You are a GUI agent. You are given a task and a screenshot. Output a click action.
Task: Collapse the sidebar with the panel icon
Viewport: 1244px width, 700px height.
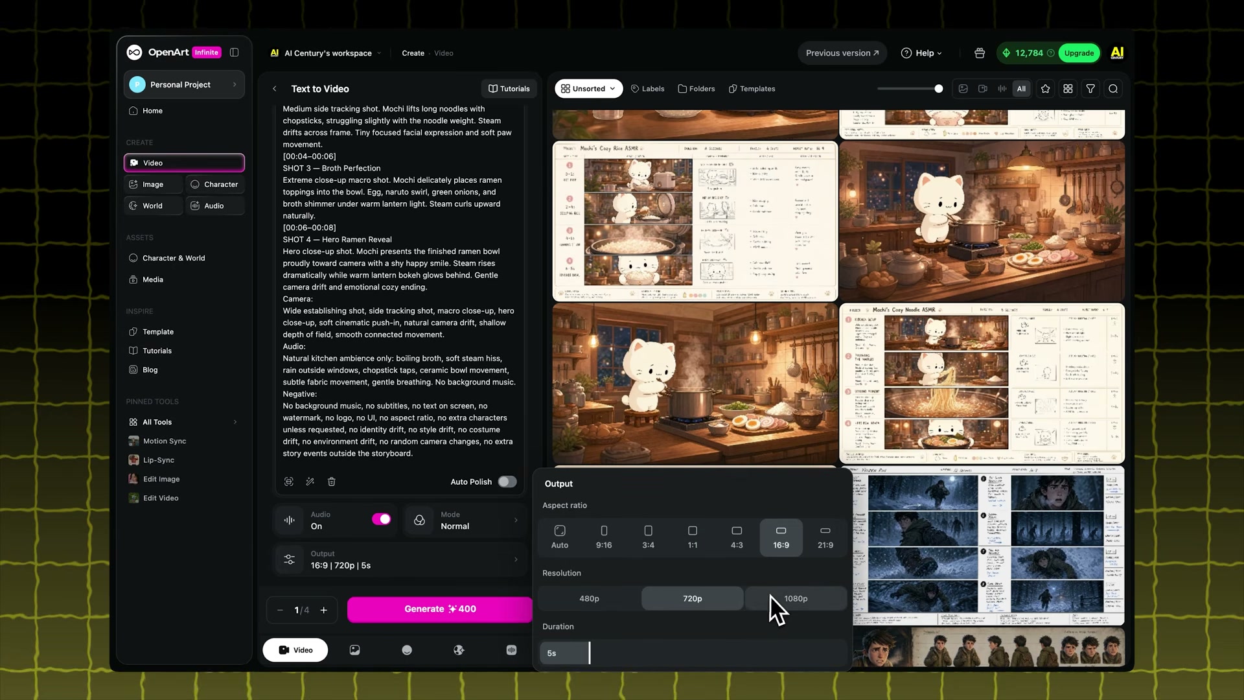(235, 52)
